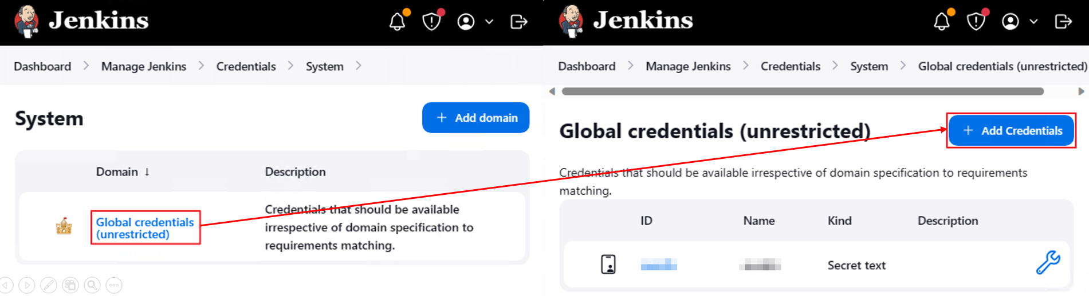Expand chevron after Manage Jenkins, right breadcrumb
The image size is (1089, 296).
pyautogui.click(x=745, y=66)
